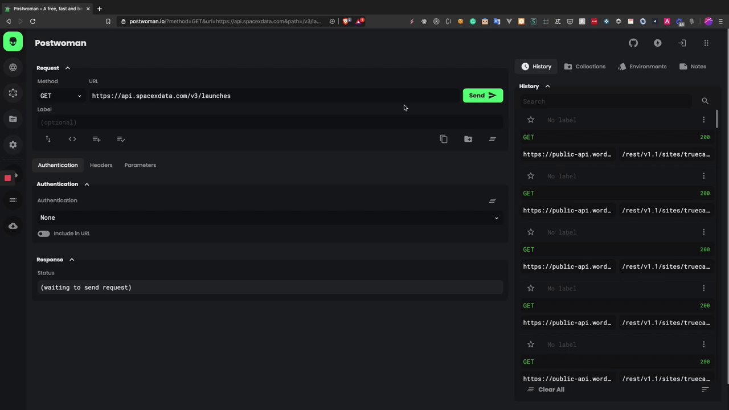The width and height of the screenshot is (729, 410).
Task: Open the Postwoman alien logo home
Action: 13,42
